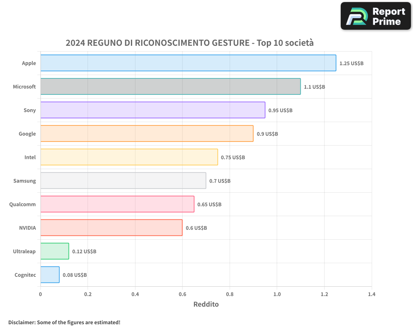The image size is (413, 330).
Task: Click the purple Sony bar
Action: [152, 110]
